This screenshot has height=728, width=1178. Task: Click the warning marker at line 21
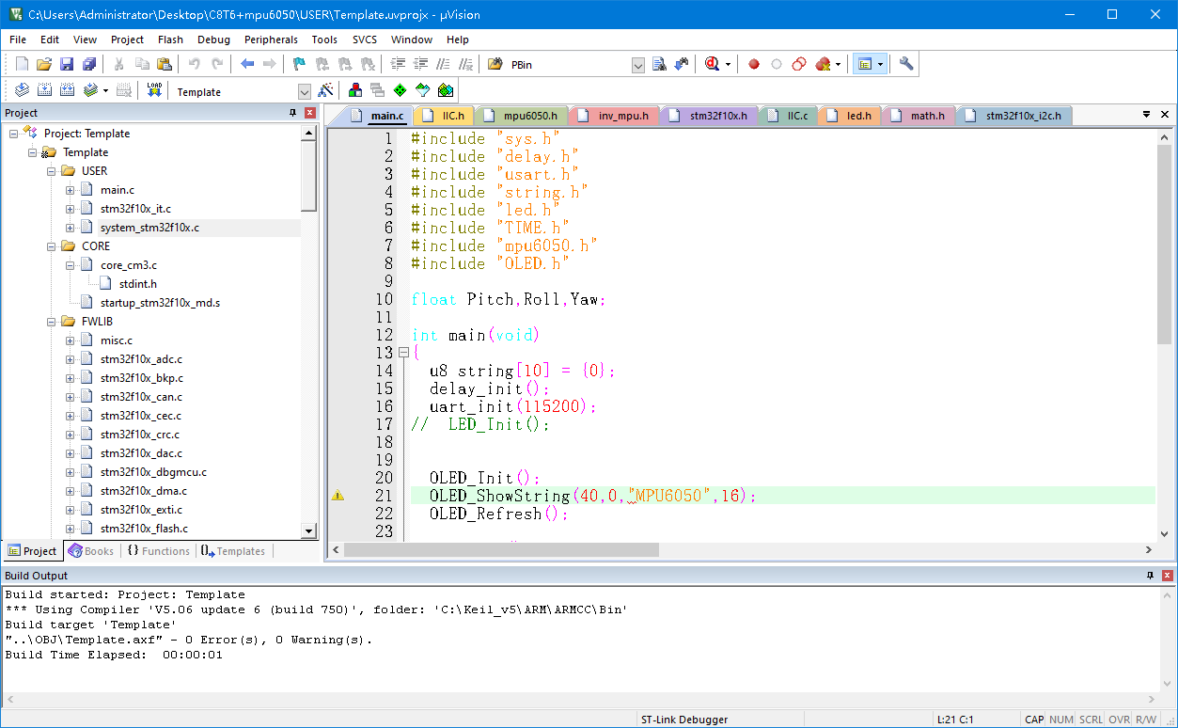pos(338,496)
